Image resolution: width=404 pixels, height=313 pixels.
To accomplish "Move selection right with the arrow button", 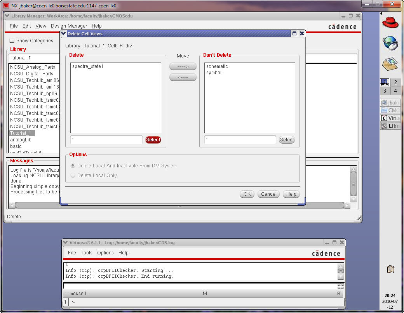I will pyautogui.click(x=183, y=67).
